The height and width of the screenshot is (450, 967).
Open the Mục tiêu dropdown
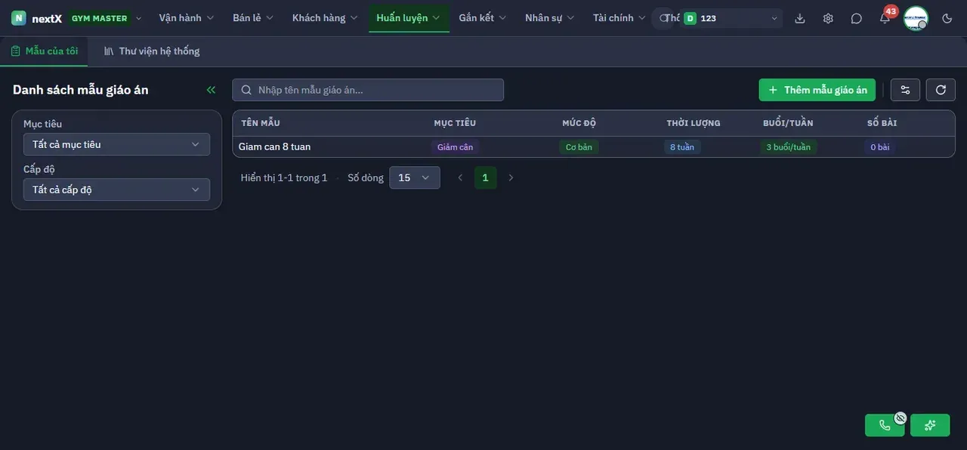[x=116, y=144]
